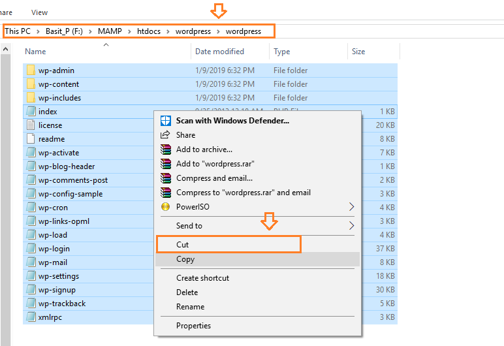The width and height of the screenshot is (504, 346).
Task: Select Add to "wordpress.rar" option
Action: click(x=257, y=164)
